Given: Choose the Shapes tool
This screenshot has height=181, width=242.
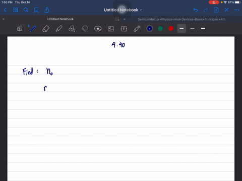Looking at the screenshot, I should tap(72, 29).
